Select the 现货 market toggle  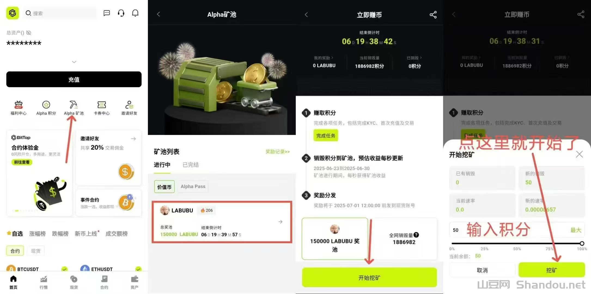(36, 251)
